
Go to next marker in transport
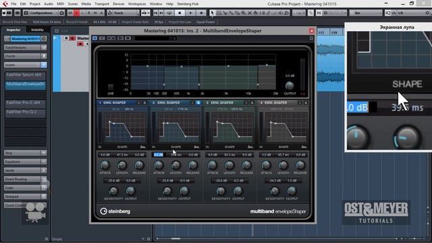click(x=161, y=13)
